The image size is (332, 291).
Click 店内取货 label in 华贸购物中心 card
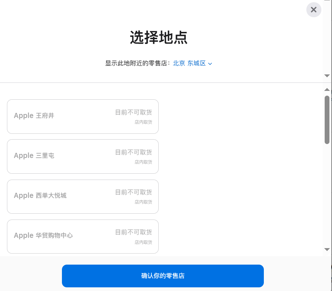tap(143, 242)
